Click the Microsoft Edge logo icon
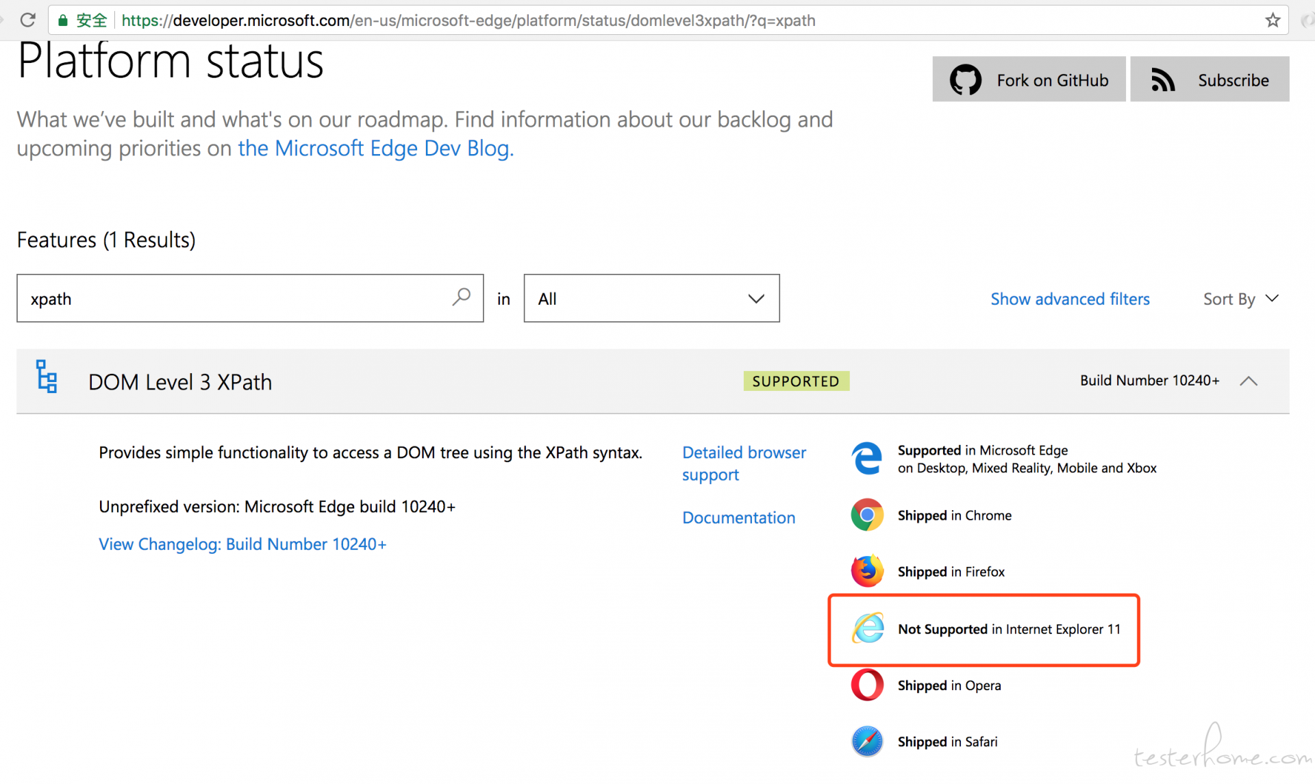Screen dimensions: 1315x784 pos(867,459)
